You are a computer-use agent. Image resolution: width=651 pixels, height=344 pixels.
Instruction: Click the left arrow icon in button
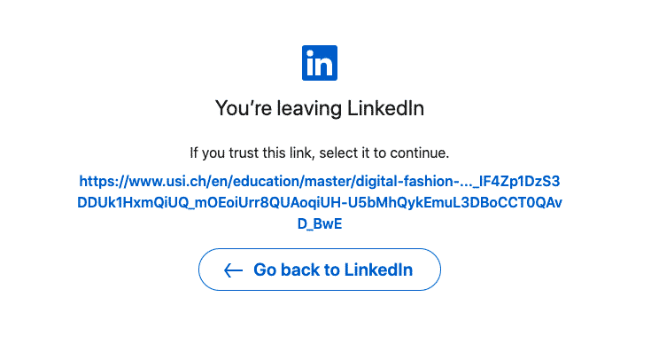pyautogui.click(x=233, y=270)
